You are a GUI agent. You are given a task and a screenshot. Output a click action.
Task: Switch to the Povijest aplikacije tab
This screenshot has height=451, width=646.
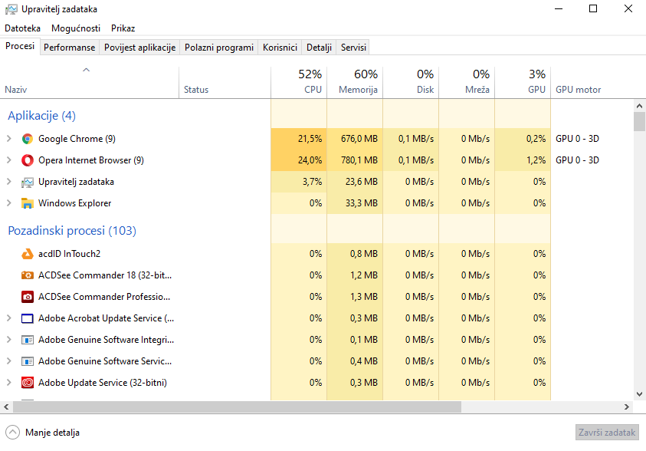click(139, 48)
